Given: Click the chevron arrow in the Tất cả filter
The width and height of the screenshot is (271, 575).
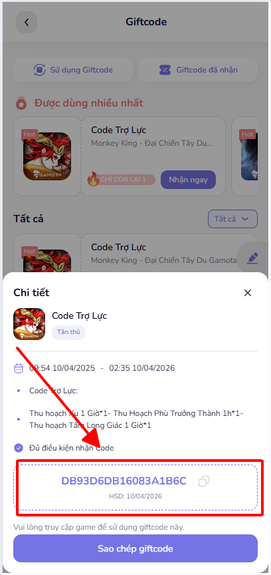Looking at the screenshot, I should (245, 219).
